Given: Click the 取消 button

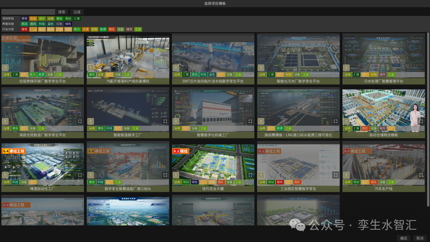Looking at the screenshot, I should pyautogui.click(x=420, y=238).
